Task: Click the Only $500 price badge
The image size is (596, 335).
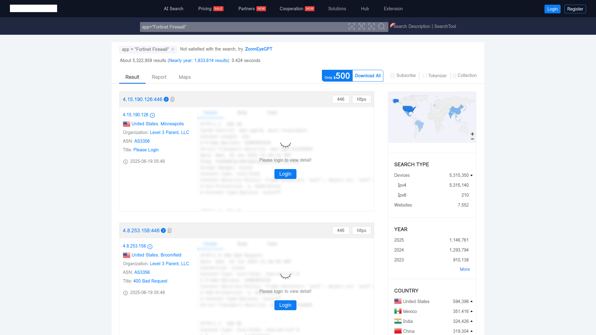Action: pos(337,76)
